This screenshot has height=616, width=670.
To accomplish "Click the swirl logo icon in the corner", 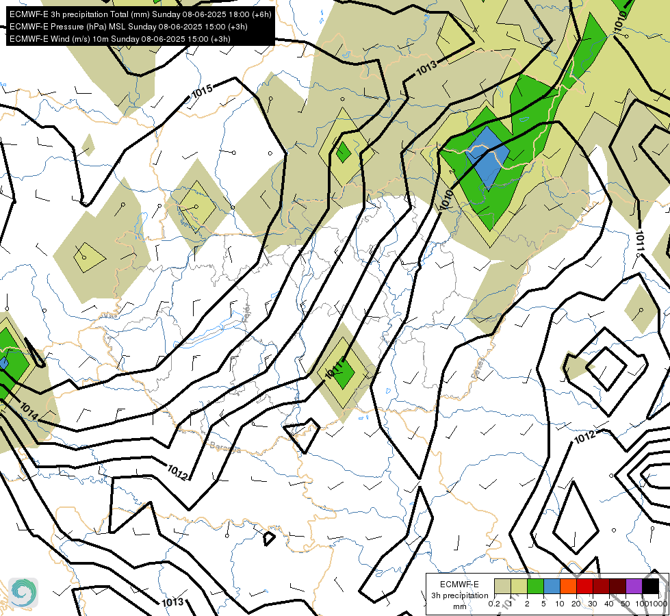I will pyautogui.click(x=23, y=593).
